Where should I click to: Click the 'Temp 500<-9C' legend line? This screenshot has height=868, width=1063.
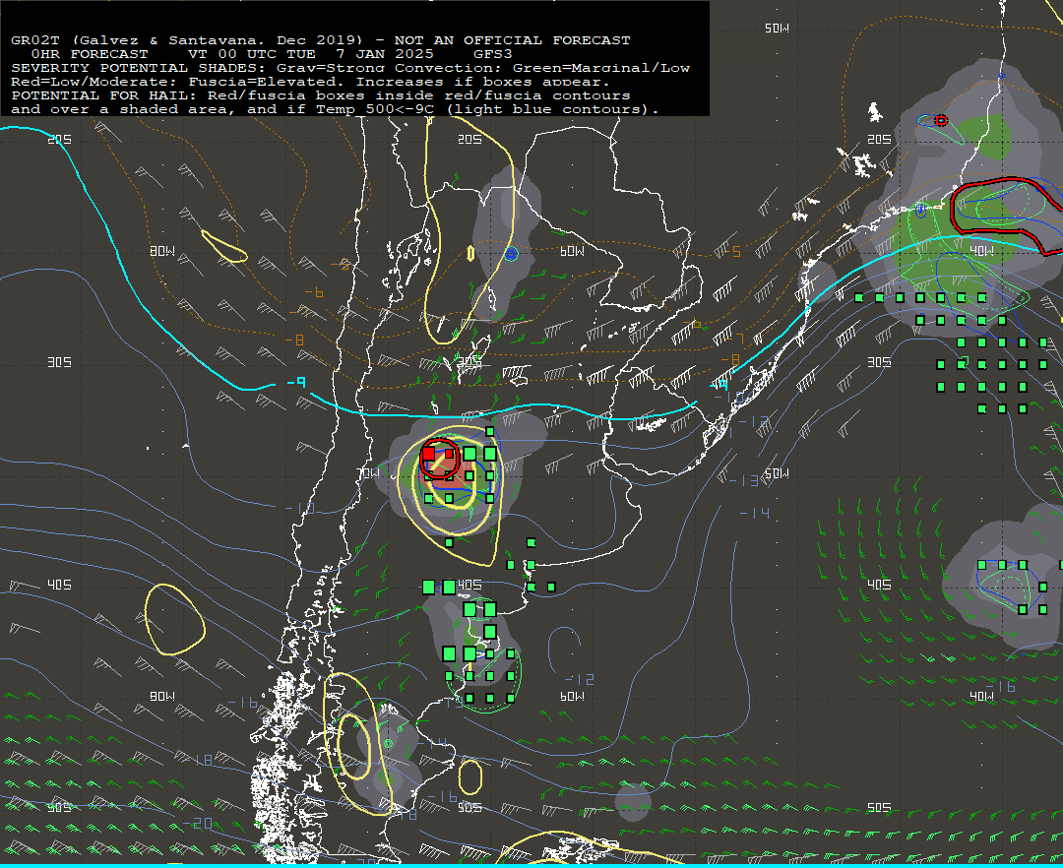point(335,109)
